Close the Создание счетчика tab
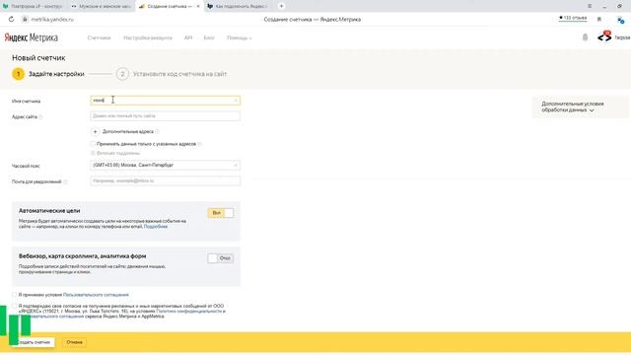 [197, 6]
